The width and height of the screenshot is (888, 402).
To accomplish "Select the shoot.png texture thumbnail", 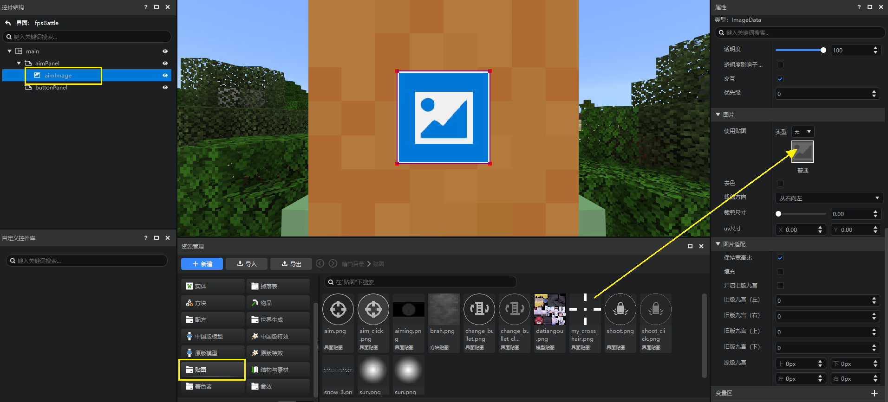I will pos(620,309).
